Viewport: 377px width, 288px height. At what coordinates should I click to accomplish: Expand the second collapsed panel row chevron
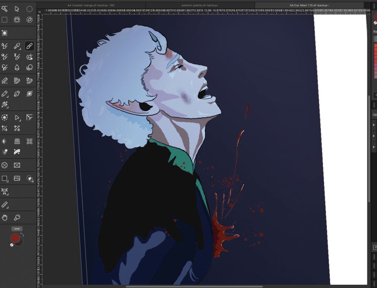[374, 136]
